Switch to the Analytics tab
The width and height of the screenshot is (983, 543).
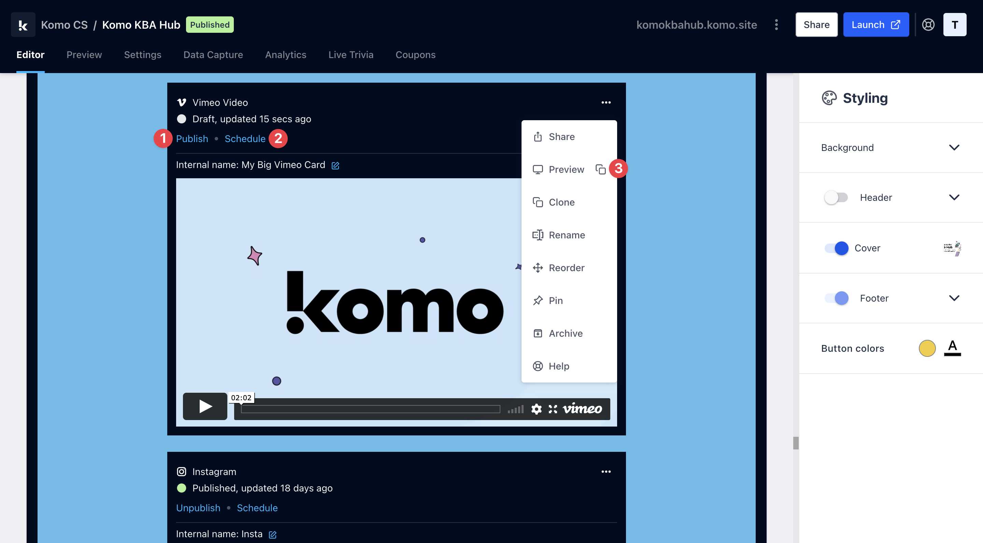point(285,55)
